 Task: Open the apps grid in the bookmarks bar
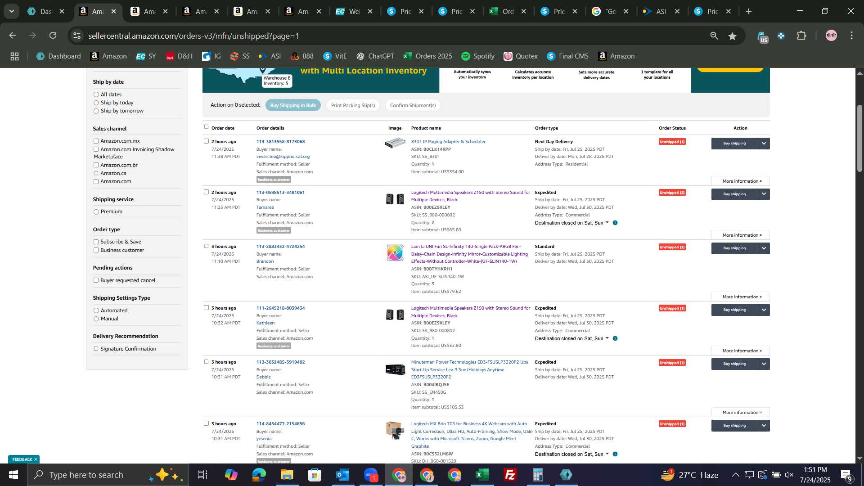(14, 56)
